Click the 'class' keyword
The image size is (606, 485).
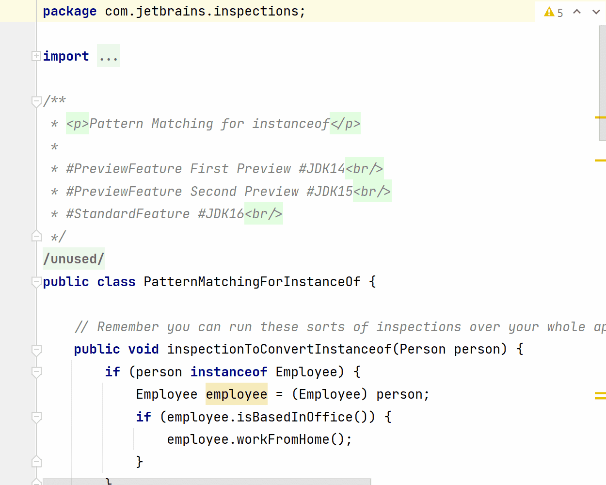116,282
